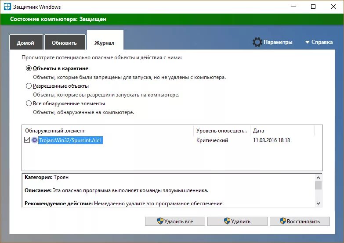Select the Trojan:Win32/Spursint.A!cl entry

pos(70,140)
